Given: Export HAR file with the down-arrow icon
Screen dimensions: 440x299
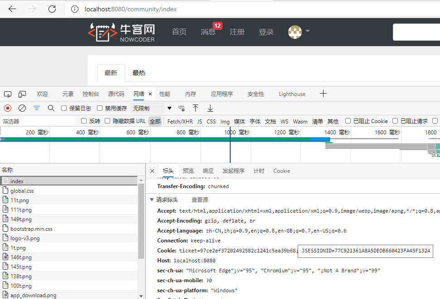Looking at the screenshot, I should point(209,108).
